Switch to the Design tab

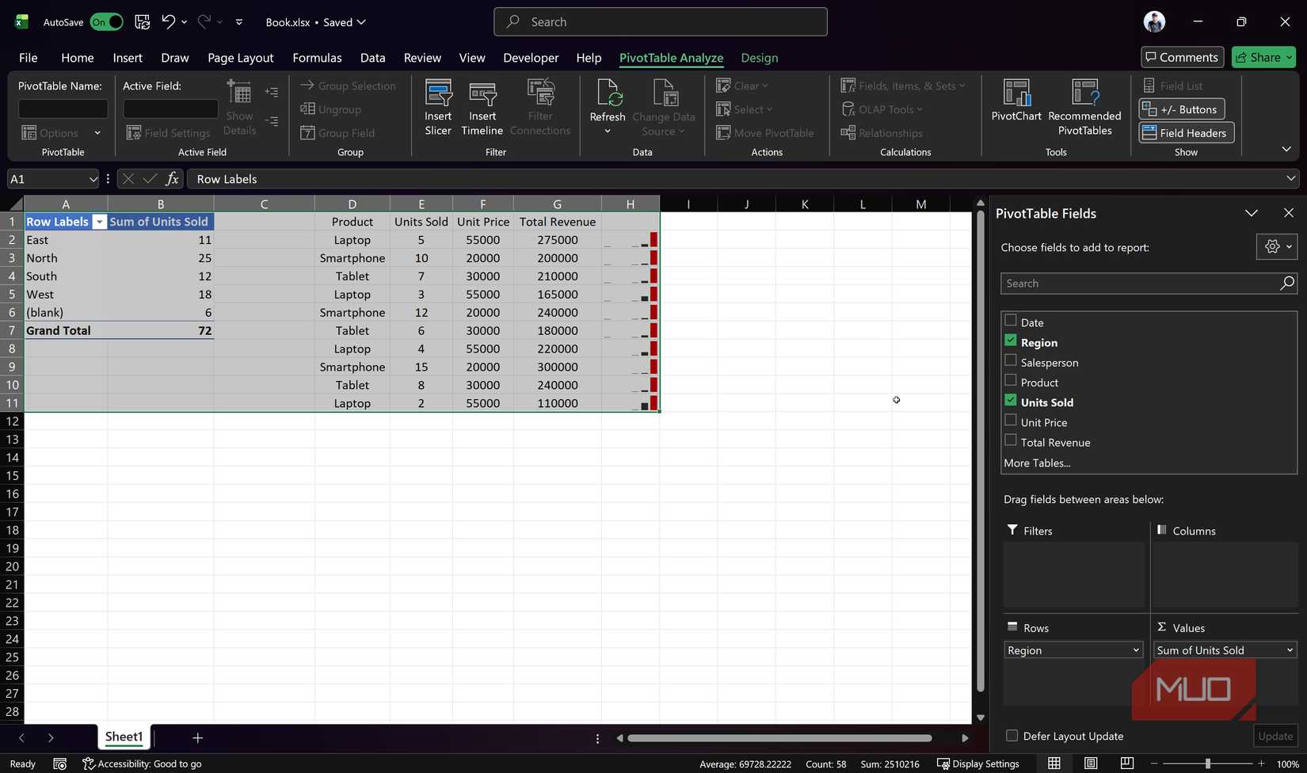coord(758,58)
